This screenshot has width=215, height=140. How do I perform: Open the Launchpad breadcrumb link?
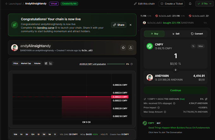15,4
